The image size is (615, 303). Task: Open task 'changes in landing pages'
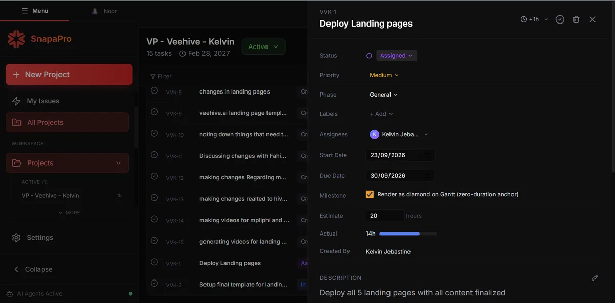point(234,92)
